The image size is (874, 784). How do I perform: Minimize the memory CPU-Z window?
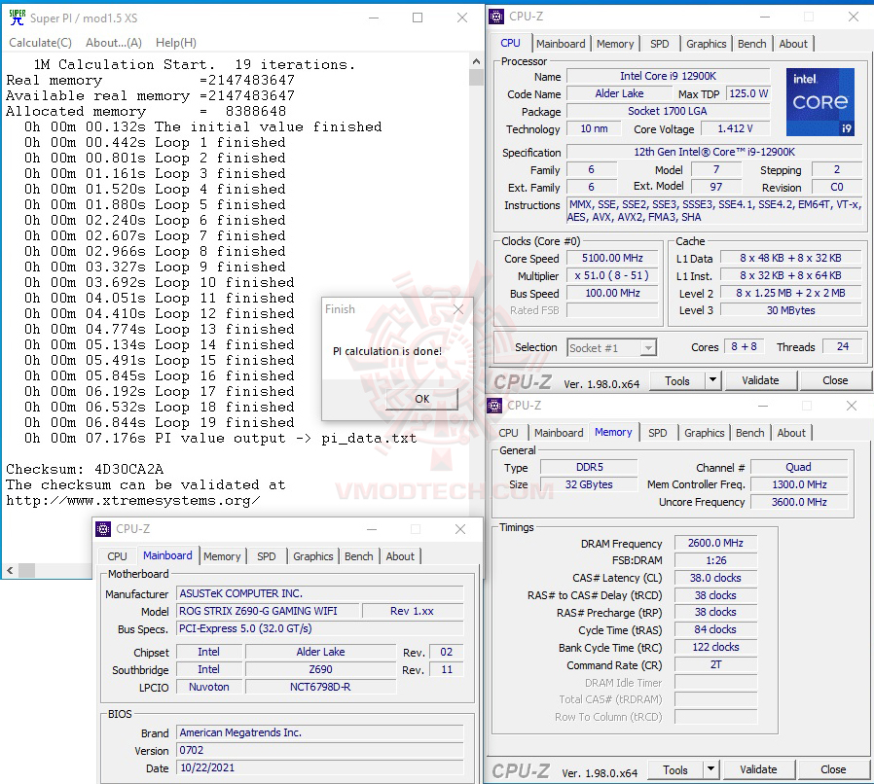click(763, 406)
